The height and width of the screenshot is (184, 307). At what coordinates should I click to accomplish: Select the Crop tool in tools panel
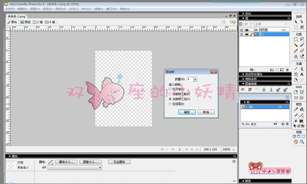click(x=302, y=28)
